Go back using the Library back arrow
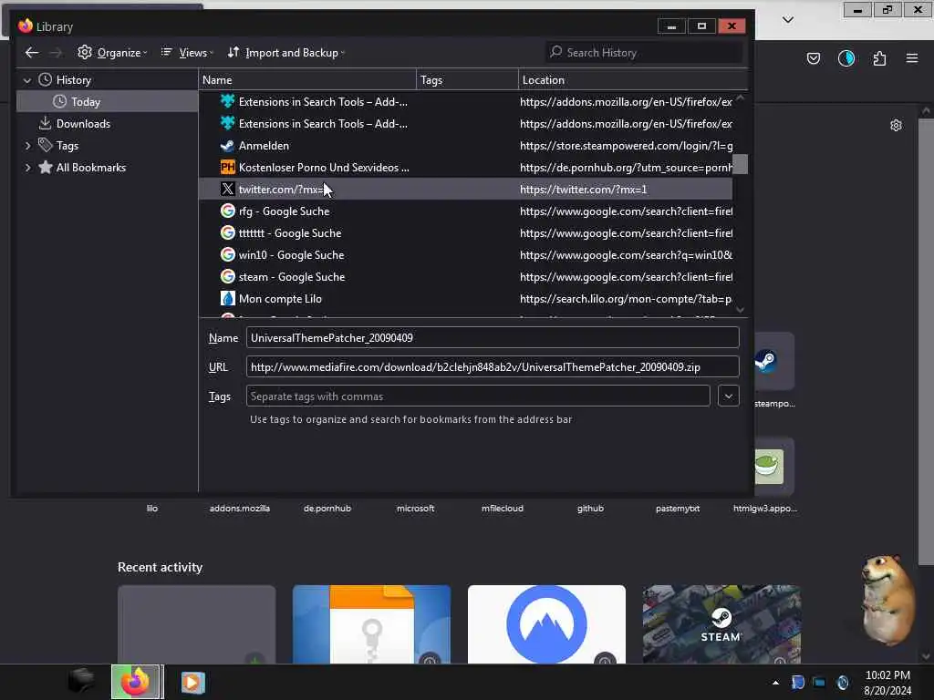Image resolution: width=934 pixels, height=700 pixels. pyautogui.click(x=32, y=53)
